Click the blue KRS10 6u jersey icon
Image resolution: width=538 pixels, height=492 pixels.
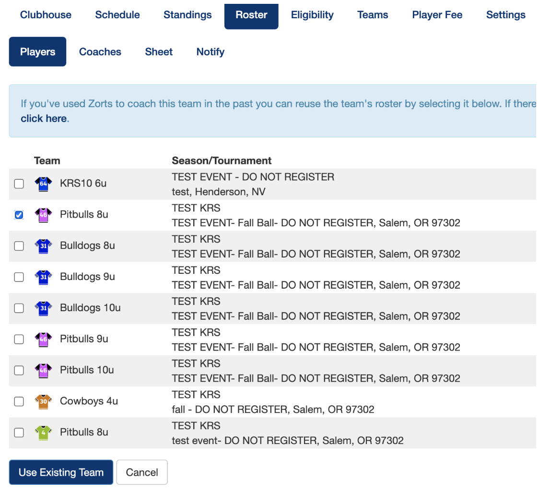point(43,184)
